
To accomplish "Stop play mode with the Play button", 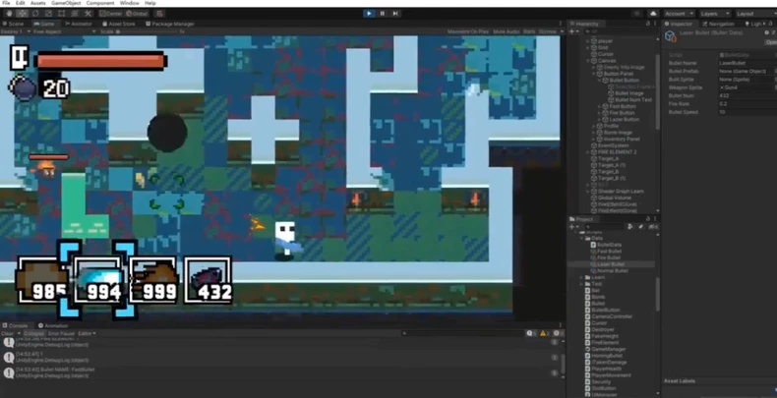I will tap(369, 14).
